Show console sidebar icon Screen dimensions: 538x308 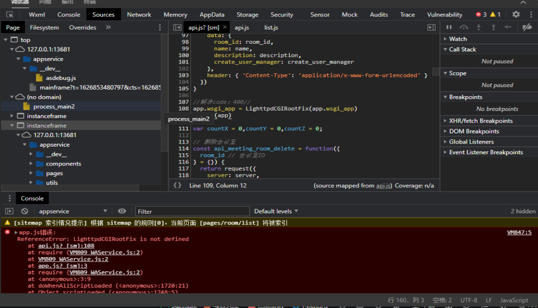(9, 211)
